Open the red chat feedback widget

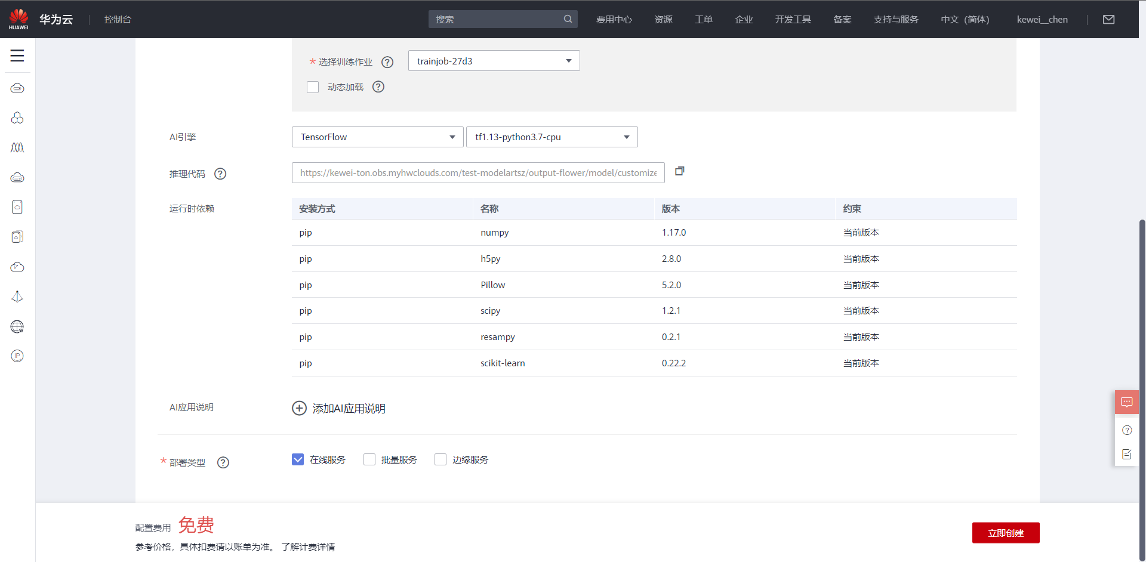coord(1127,402)
